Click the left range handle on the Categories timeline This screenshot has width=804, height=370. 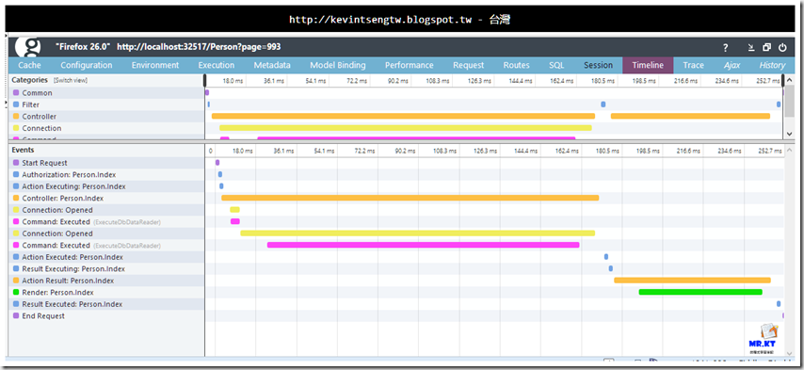tap(205, 80)
